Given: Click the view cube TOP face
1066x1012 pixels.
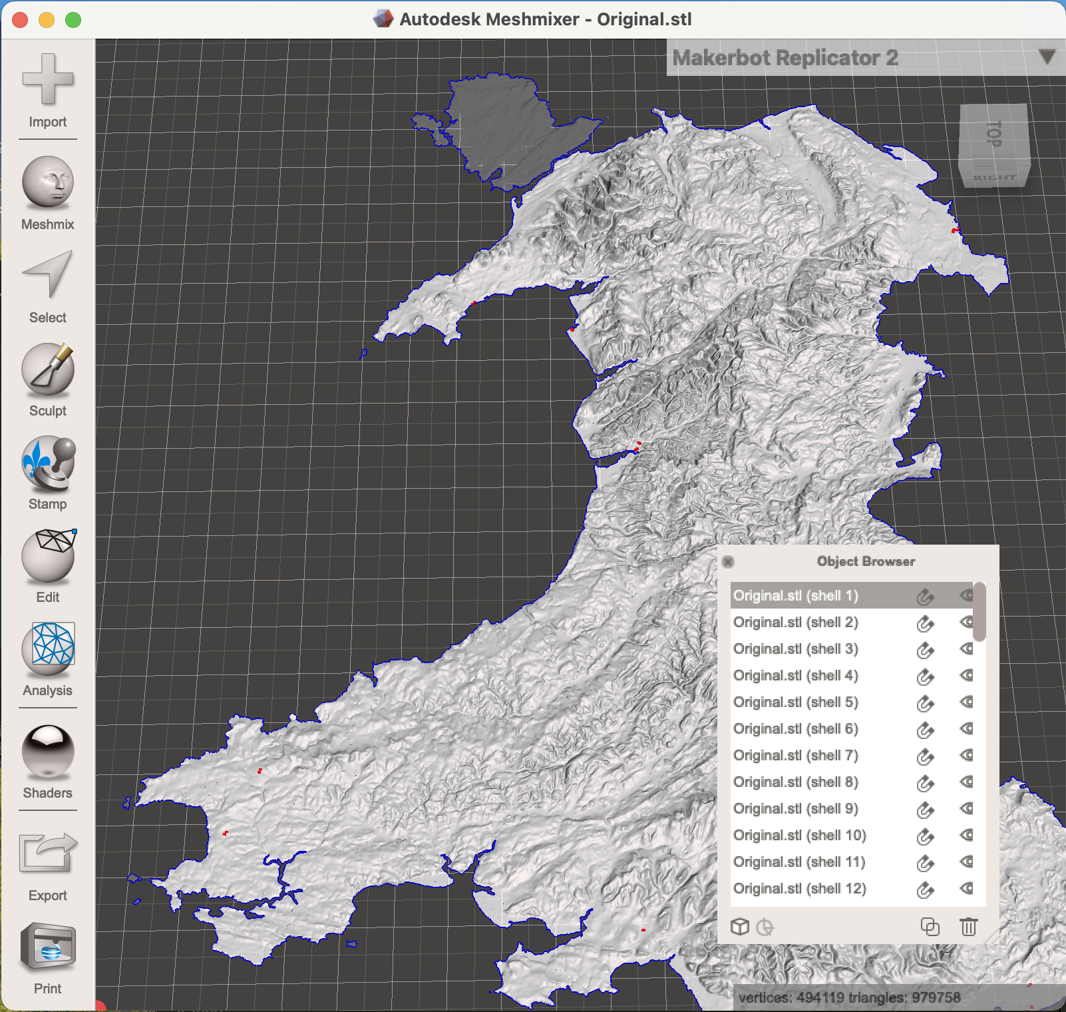Looking at the screenshot, I should [993, 132].
